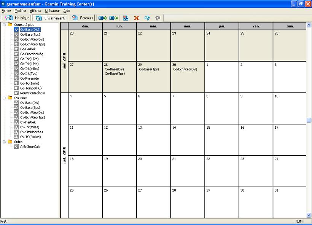The height and width of the screenshot is (225, 312).
Task: Click the Entraînements clock icon
Action: 39,18
